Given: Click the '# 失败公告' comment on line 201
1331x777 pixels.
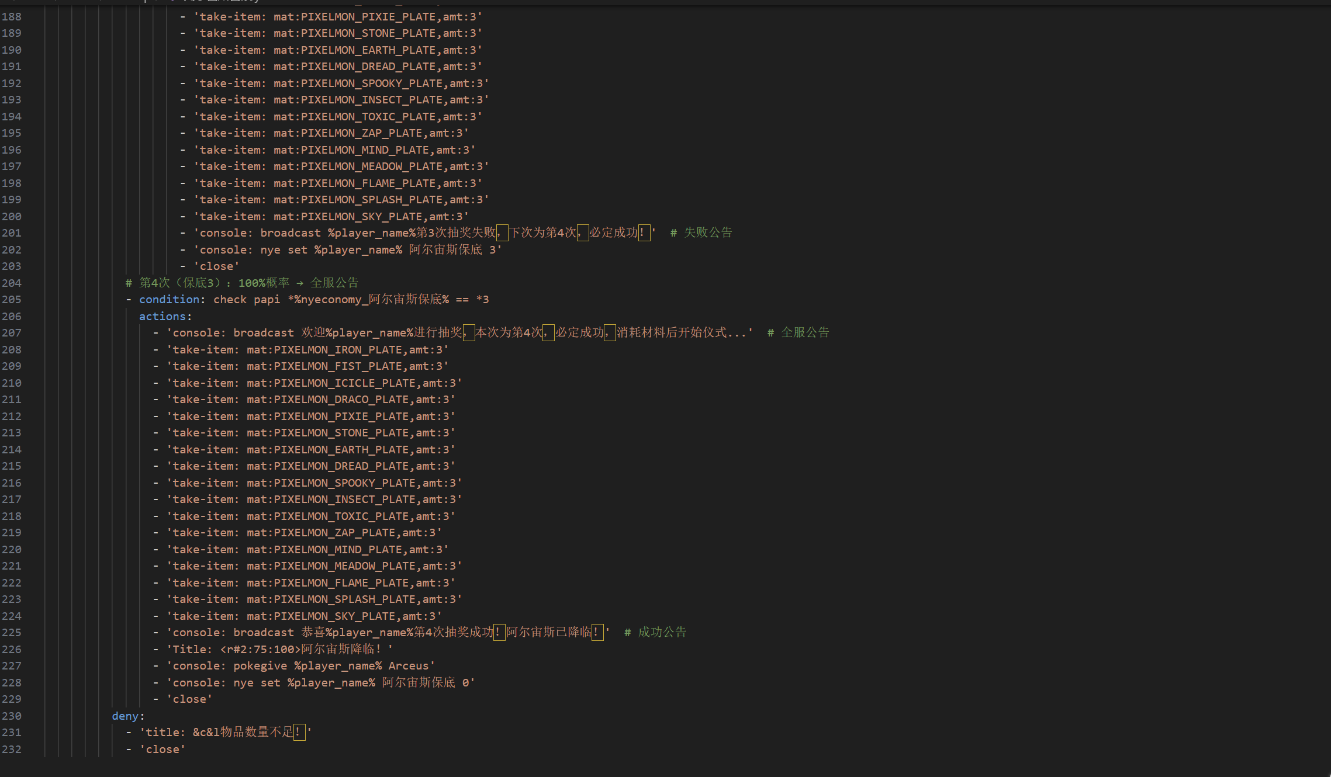Looking at the screenshot, I should pyautogui.click(x=701, y=233).
